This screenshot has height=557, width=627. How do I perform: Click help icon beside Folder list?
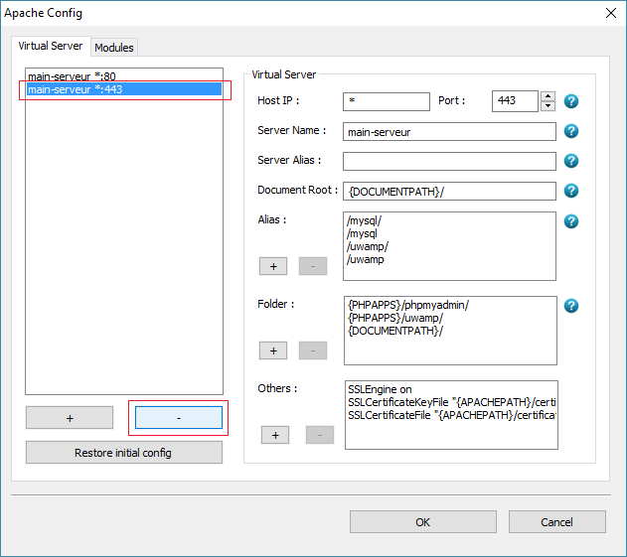(571, 306)
